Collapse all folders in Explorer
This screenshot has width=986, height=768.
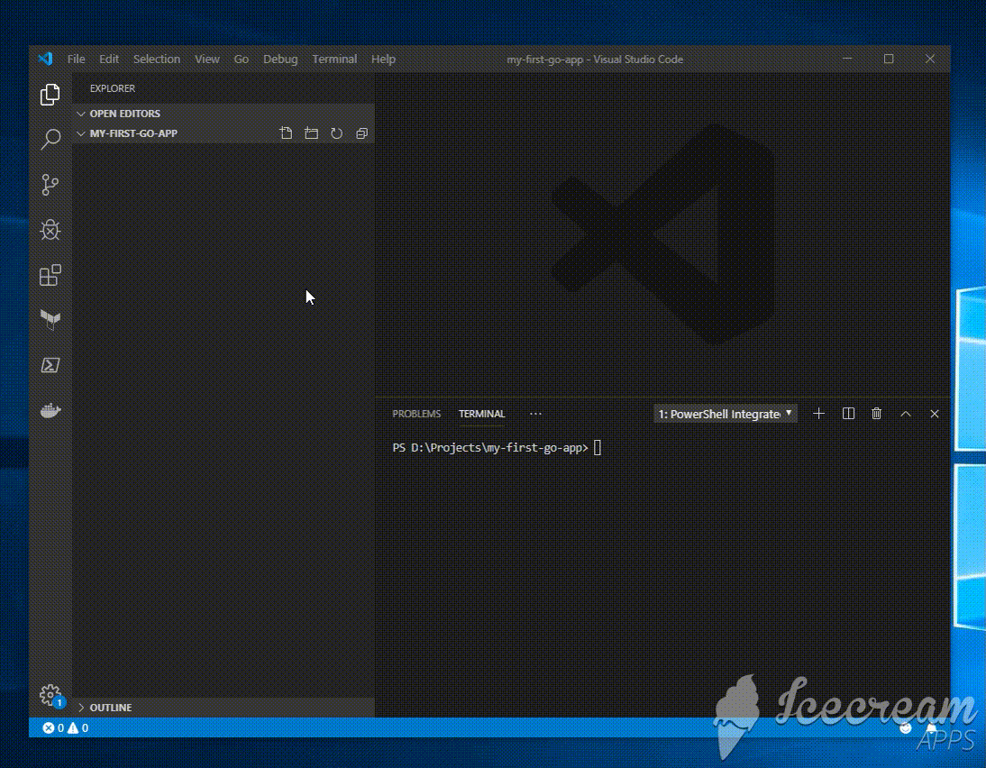[361, 133]
